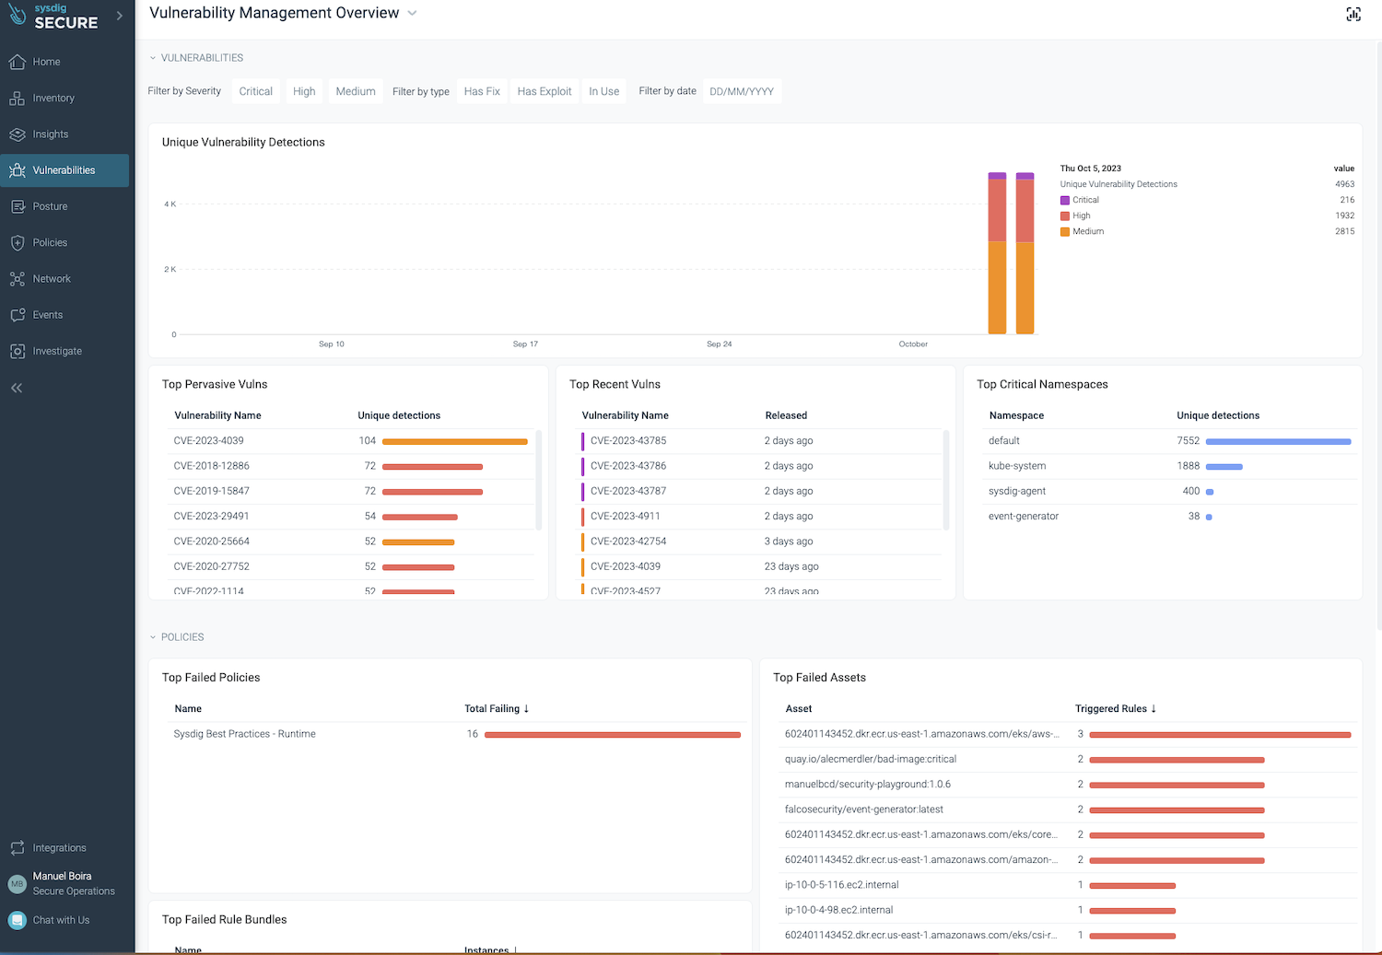This screenshot has width=1382, height=955.
Task: Click CVE-2023-43786 row
Action: (760, 466)
